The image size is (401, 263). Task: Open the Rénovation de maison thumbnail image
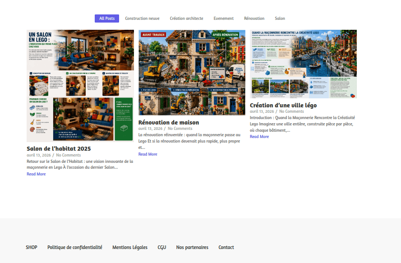192,73
